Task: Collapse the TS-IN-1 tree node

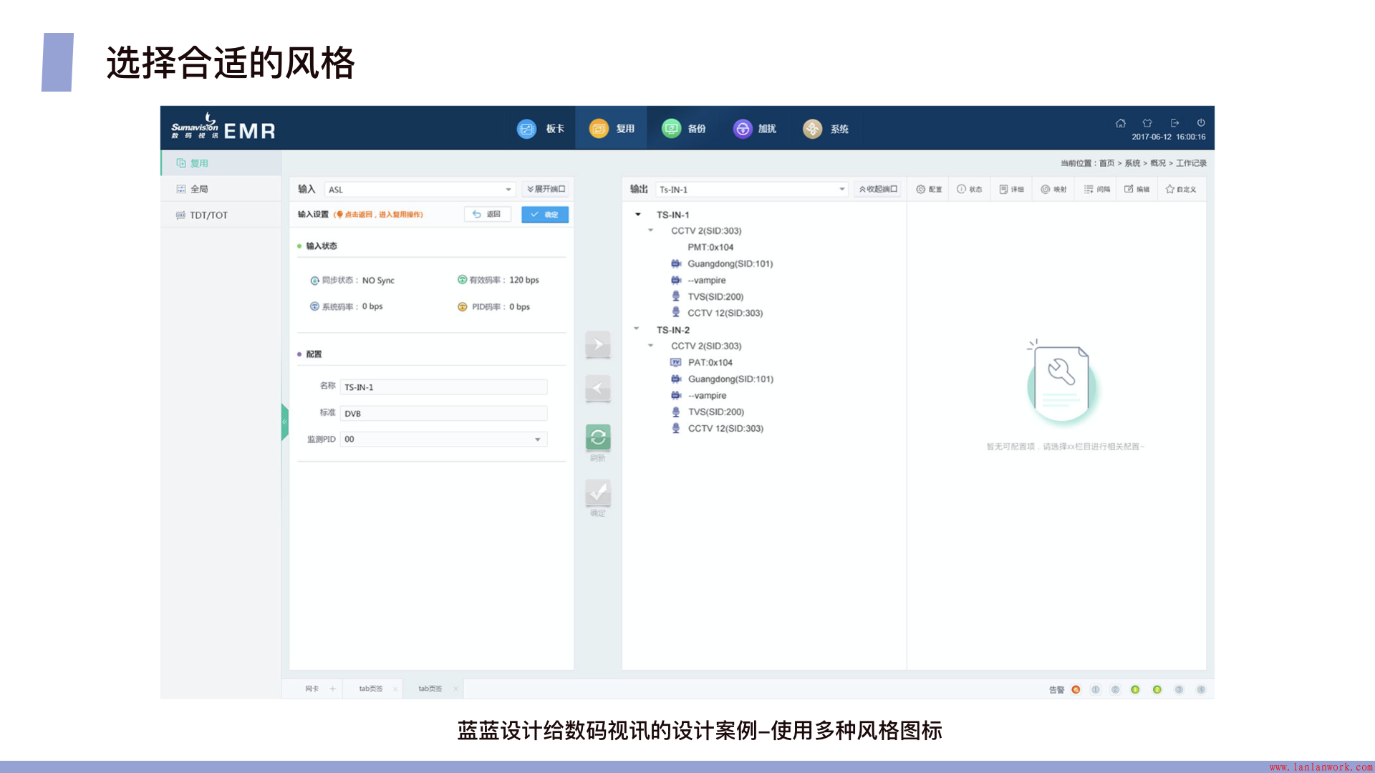Action: (x=638, y=215)
